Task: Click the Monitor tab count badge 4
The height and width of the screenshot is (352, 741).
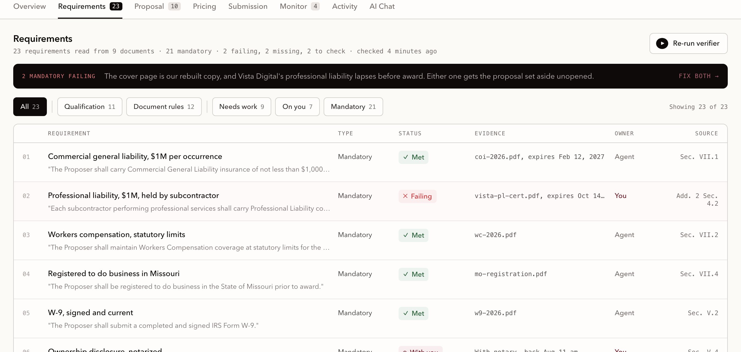Action: [x=315, y=6]
